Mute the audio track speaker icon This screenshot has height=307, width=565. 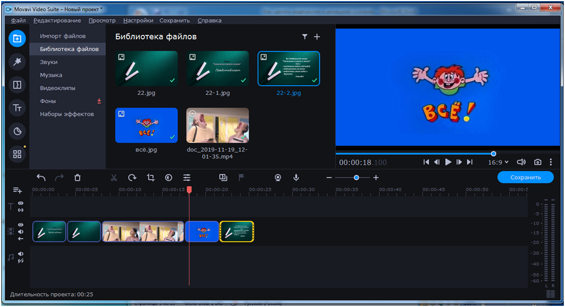point(20,254)
